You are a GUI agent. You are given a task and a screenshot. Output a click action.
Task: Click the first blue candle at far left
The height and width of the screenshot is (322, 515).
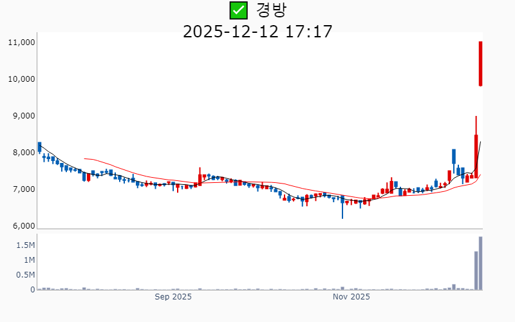tap(39, 147)
